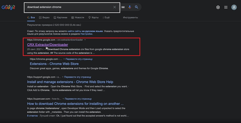This screenshot has height=123, width=241.
Task: Switch to the Новости tab
Action: (x=78, y=17)
